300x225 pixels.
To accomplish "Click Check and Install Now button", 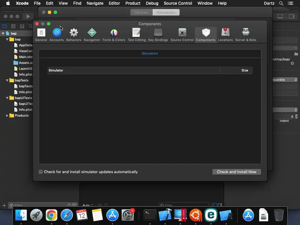I will tap(236, 172).
